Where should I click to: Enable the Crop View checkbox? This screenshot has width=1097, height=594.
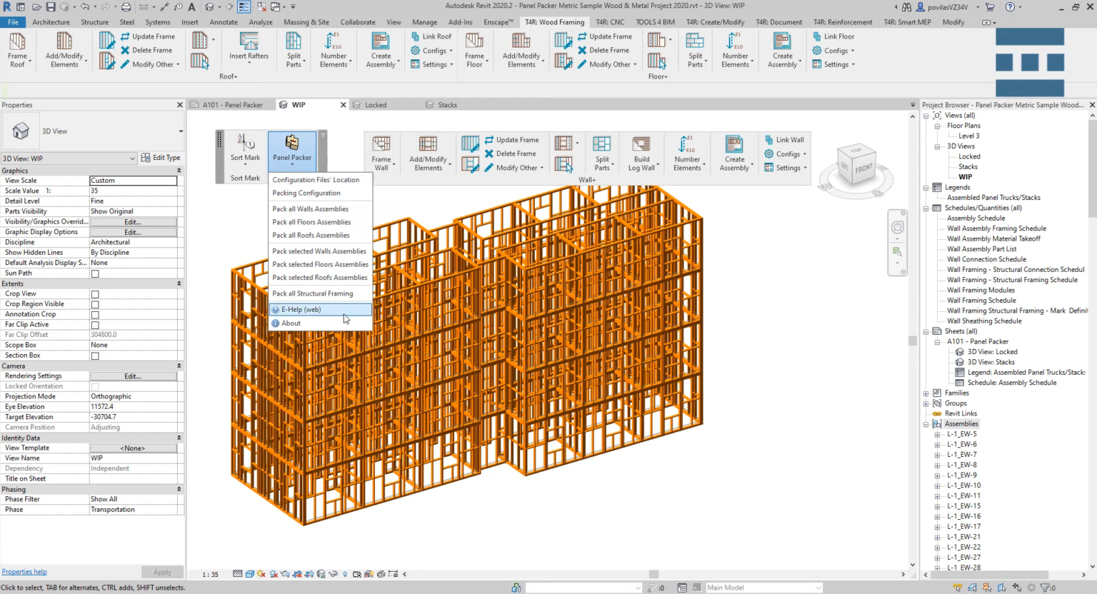(95, 294)
